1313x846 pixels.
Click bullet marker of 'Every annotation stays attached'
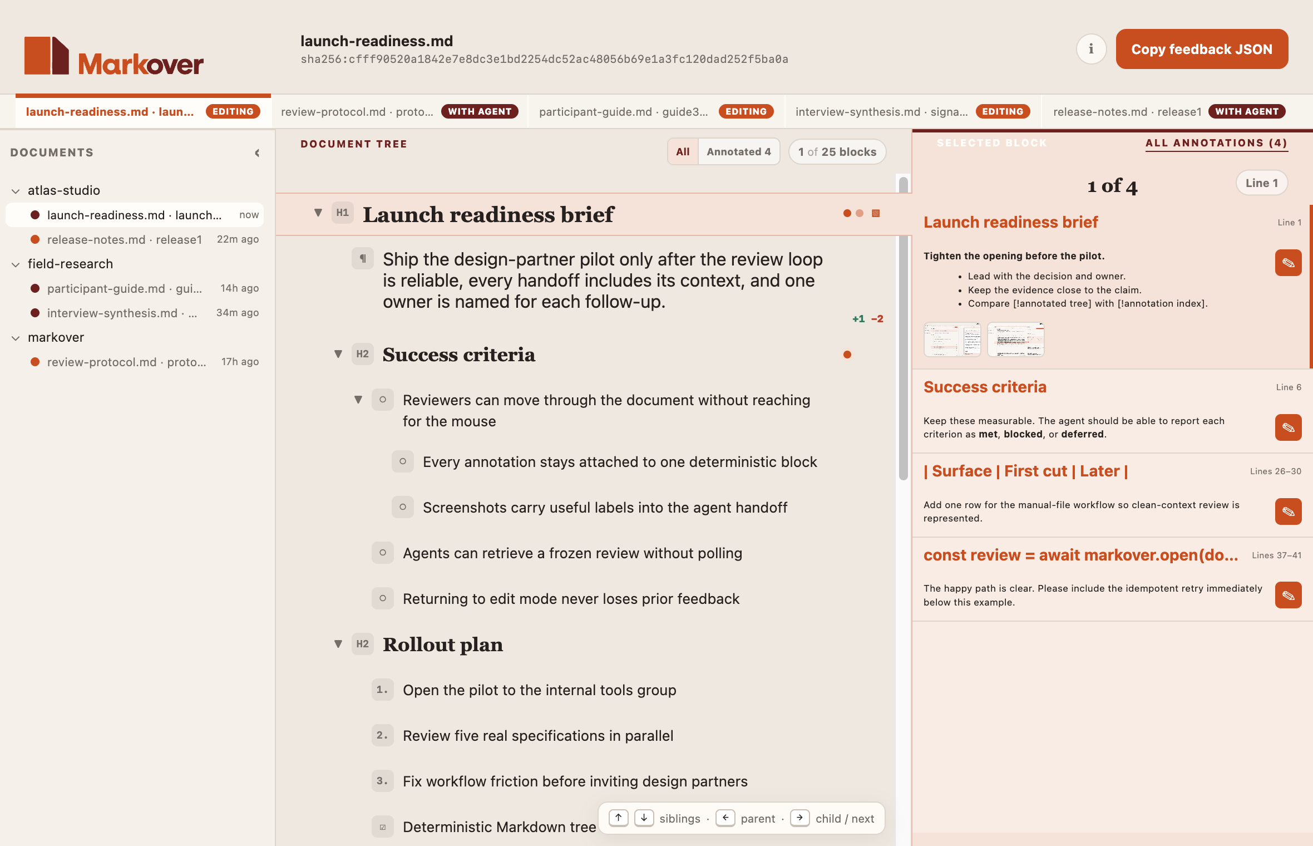pos(403,461)
